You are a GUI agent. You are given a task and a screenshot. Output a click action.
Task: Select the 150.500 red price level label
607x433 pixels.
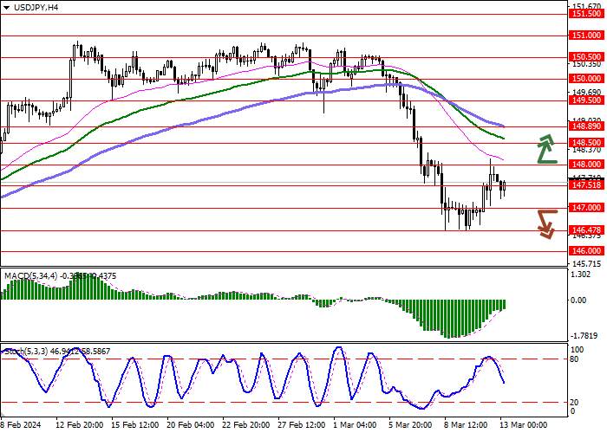(x=586, y=57)
